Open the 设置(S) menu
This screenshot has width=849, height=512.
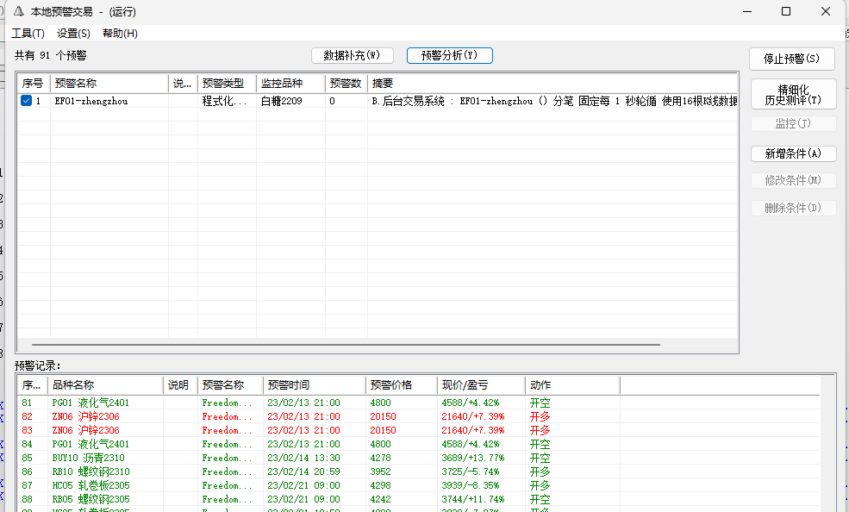click(x=73, y=34)
